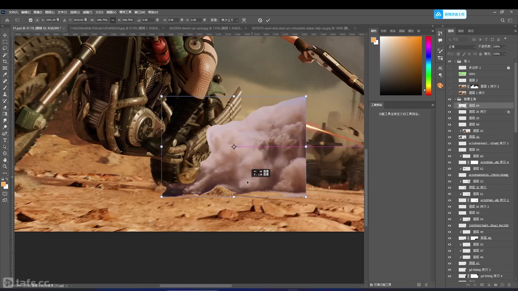The width and height of the screenshot is (518, 291).
Task: Hide 图层 68 visibility eye
Action: (x=449, y=124)
